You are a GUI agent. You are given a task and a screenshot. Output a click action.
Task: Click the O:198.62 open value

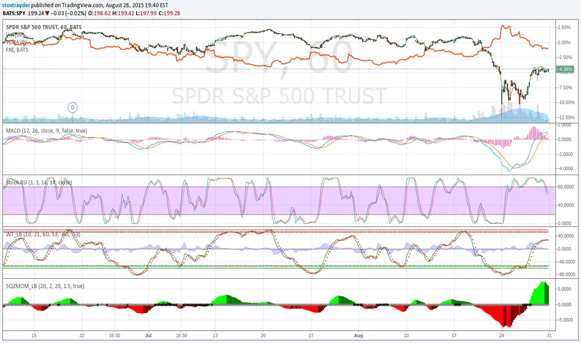pyautogui.click(x=99, y=13)
